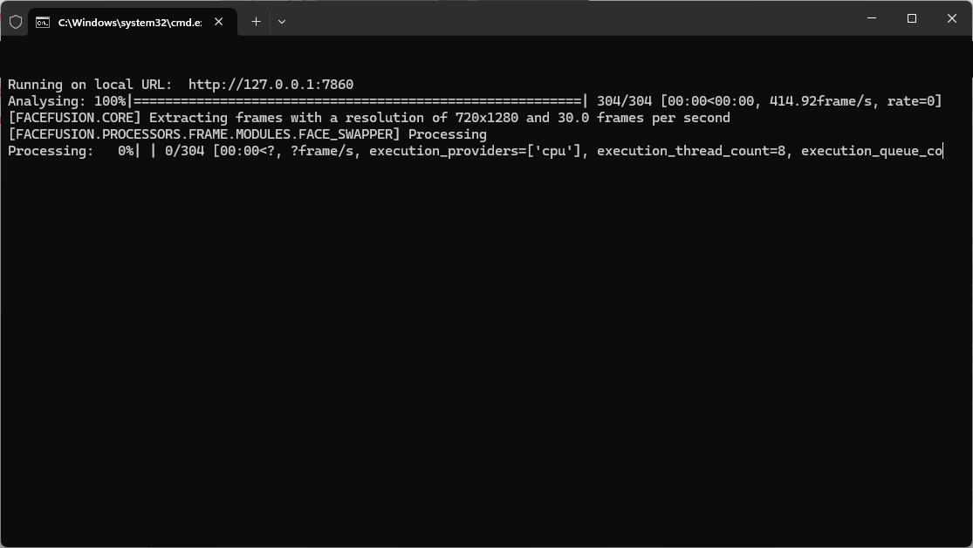Click the administrator shield icon in the title bar
The image size is (973, 548).
(x=16, y=23)
